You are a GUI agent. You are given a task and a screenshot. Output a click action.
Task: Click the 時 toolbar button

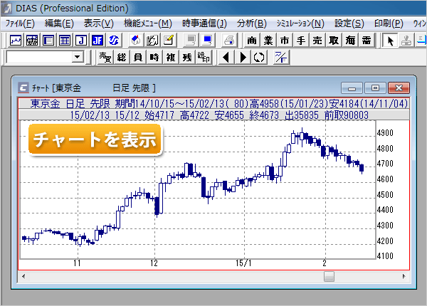[x=154, y=57]
